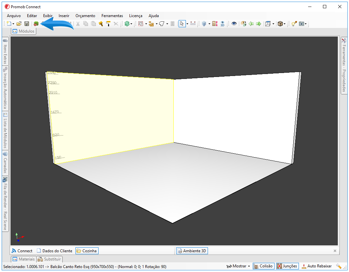Open the floor shape tool dropdown arrow
349x272 pixels.
tap(167, 24)
